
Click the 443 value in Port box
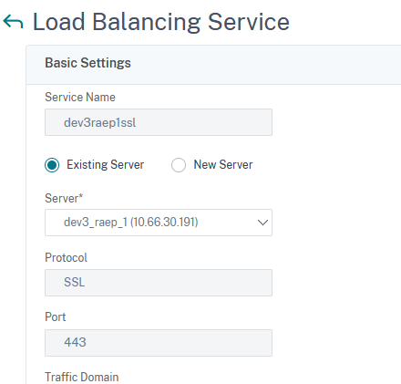click(75, 343)
